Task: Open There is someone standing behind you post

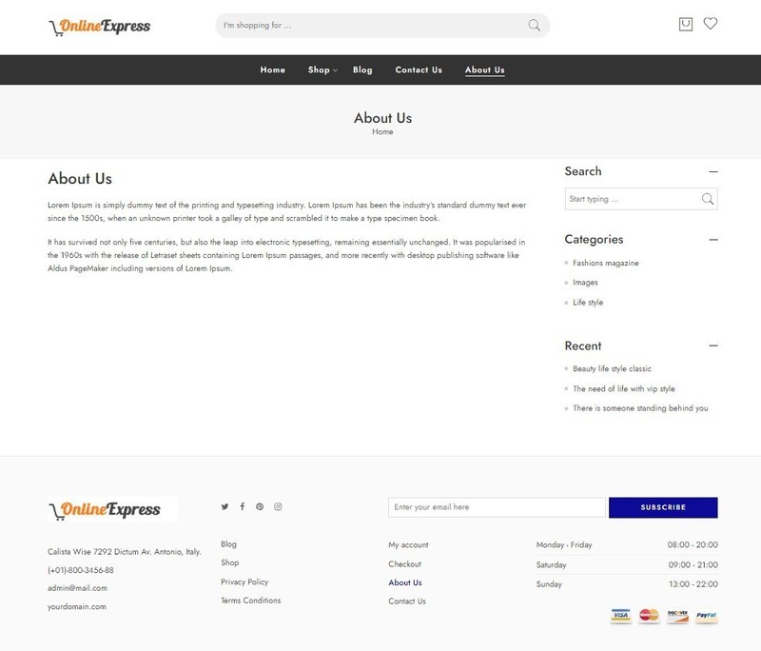Action: (x=640, y=408)
